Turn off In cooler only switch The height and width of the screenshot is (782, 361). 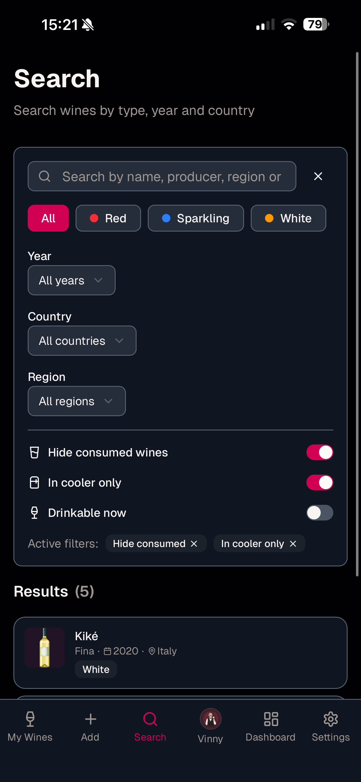(x=319, y=482)
